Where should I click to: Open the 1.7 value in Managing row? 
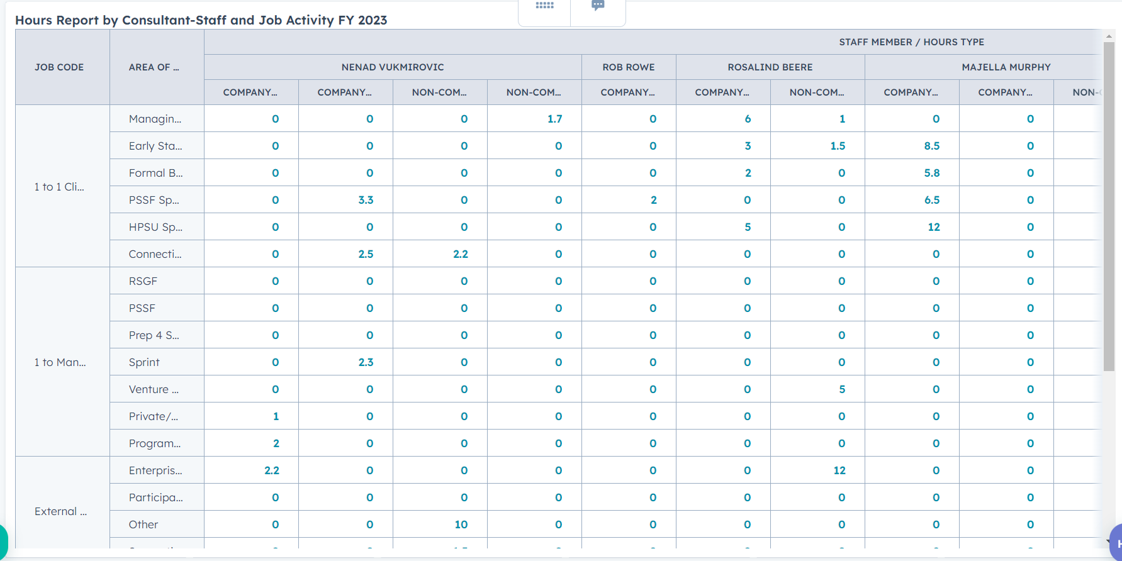tap(554, 119)
